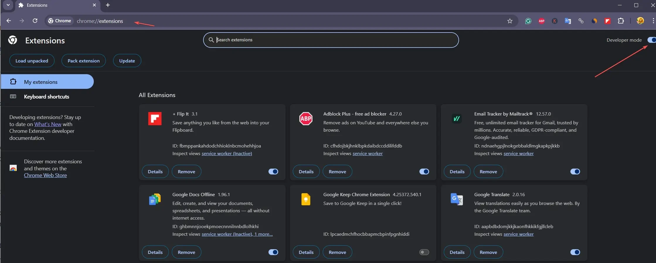This screenshot has width=656, height=263.
Task: Click the Google Translate card icon
Action: coord(457,199)
